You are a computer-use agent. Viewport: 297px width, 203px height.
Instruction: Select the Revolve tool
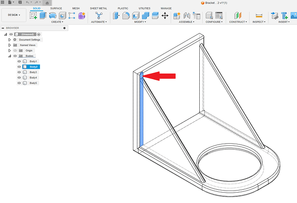click(53, 15)
